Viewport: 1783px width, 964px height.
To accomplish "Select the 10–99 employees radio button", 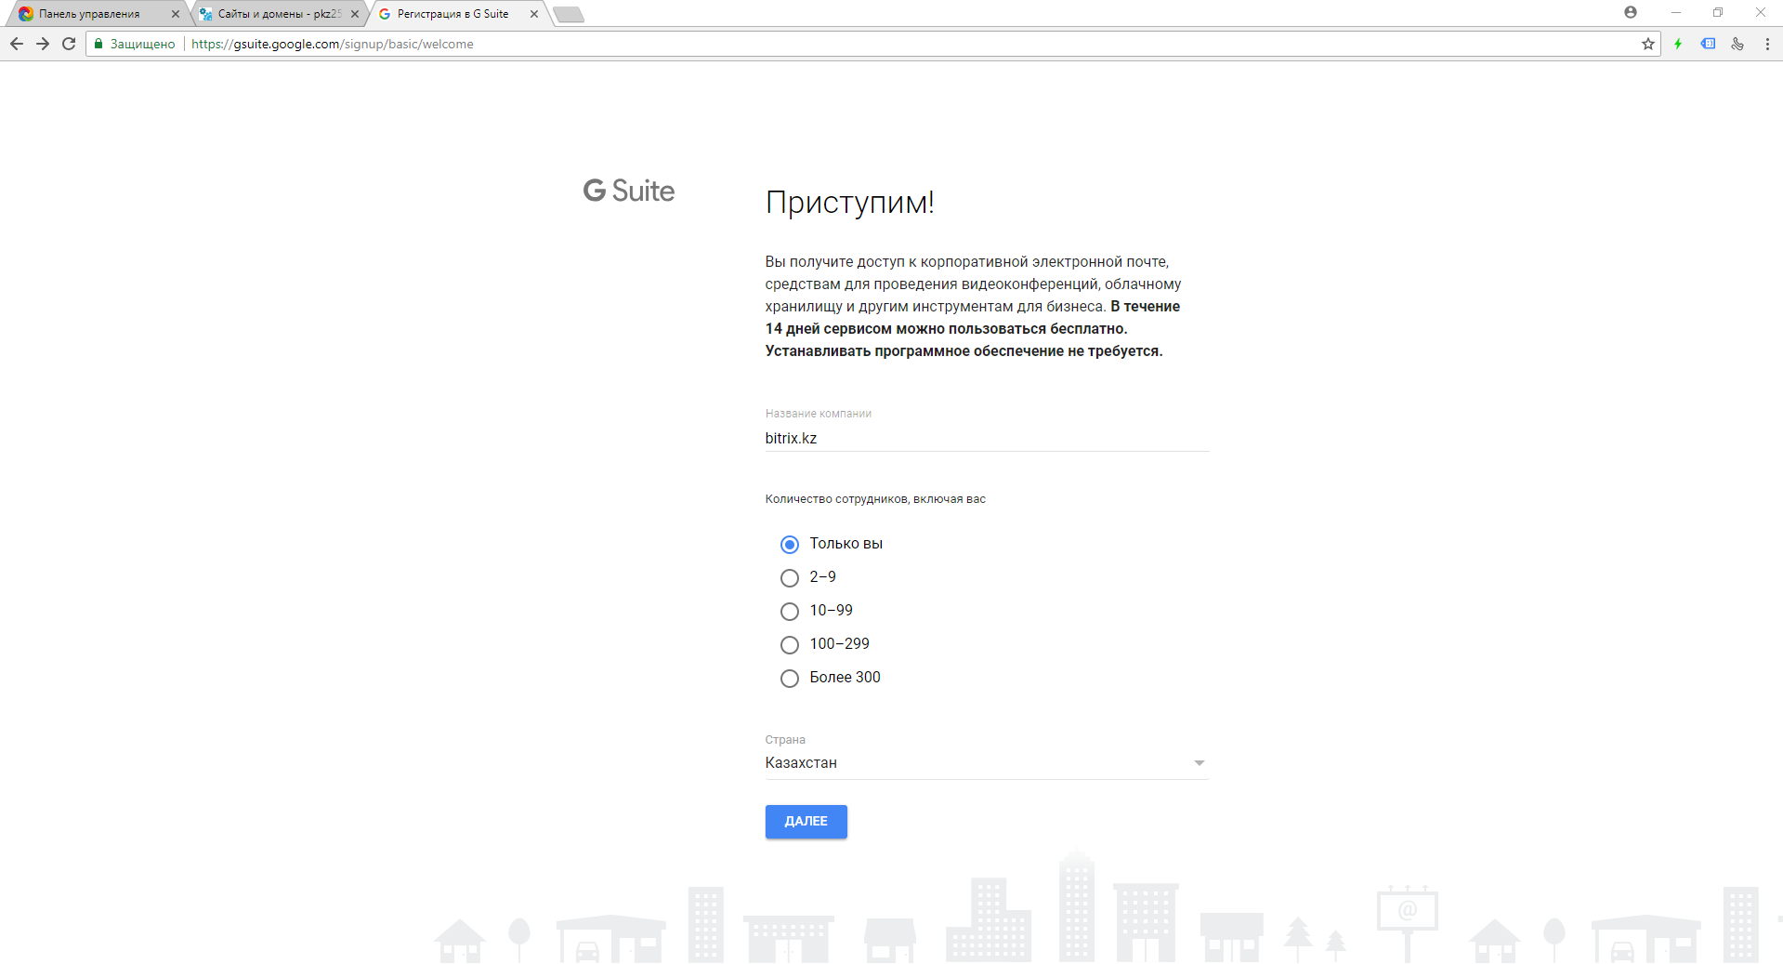I will 790,612.
